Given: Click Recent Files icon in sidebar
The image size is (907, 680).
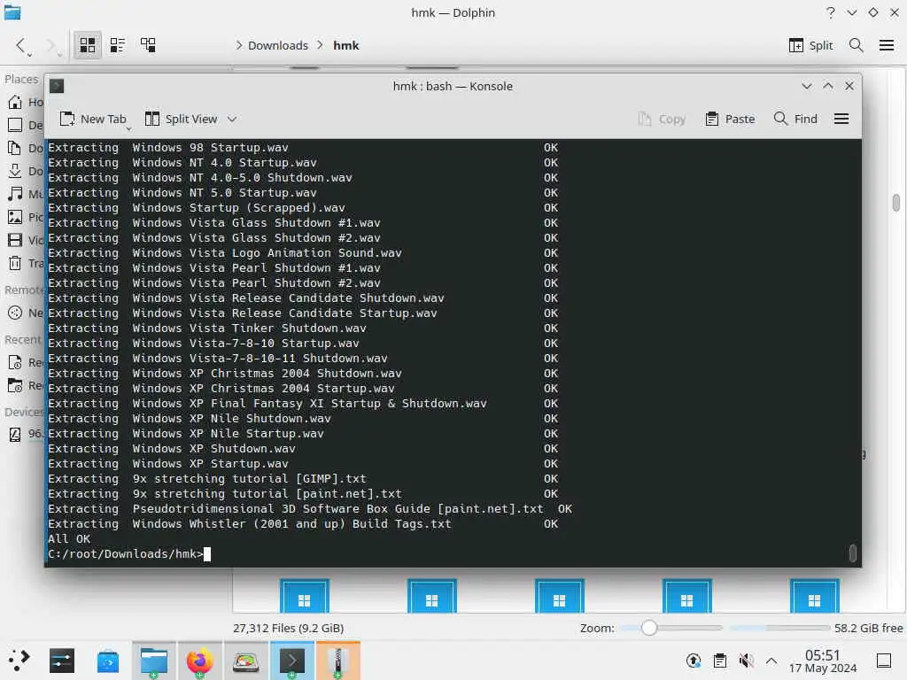Looking at the screenshot, I should point(15,362).
